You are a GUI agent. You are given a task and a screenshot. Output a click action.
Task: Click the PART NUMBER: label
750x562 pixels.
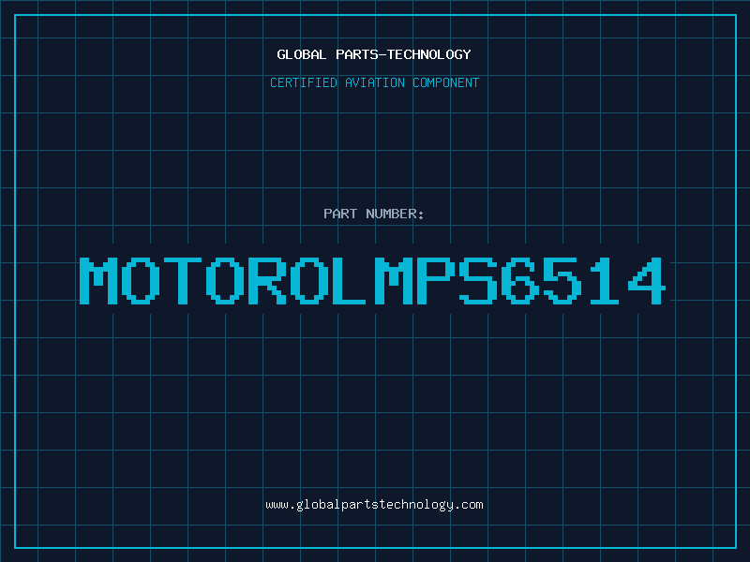(x=374, y=214)
